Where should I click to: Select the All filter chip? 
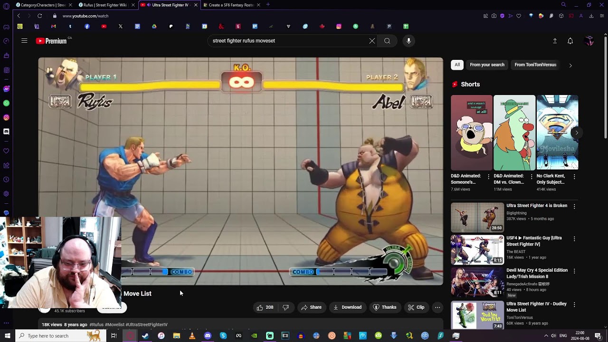click(457, 65)
